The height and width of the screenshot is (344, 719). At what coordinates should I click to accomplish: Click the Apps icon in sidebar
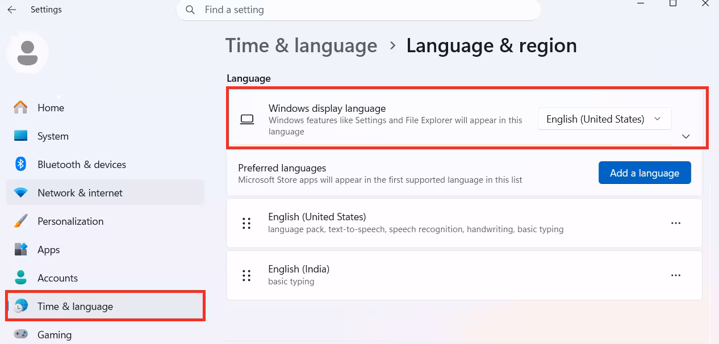pos(20,249)
